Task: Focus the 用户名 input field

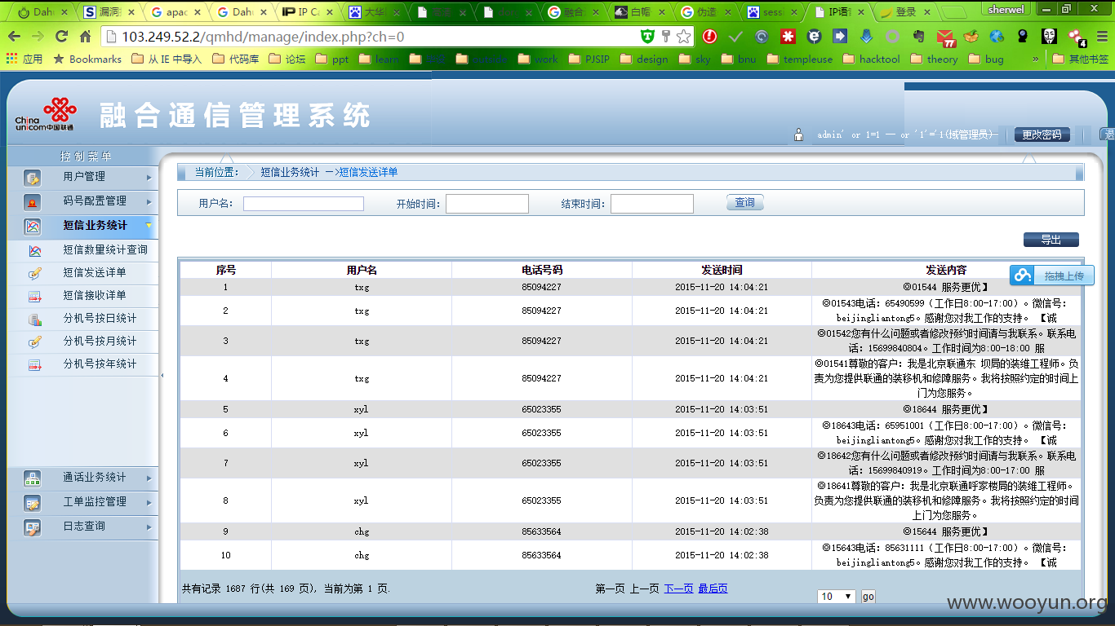Action: point(304,204)
